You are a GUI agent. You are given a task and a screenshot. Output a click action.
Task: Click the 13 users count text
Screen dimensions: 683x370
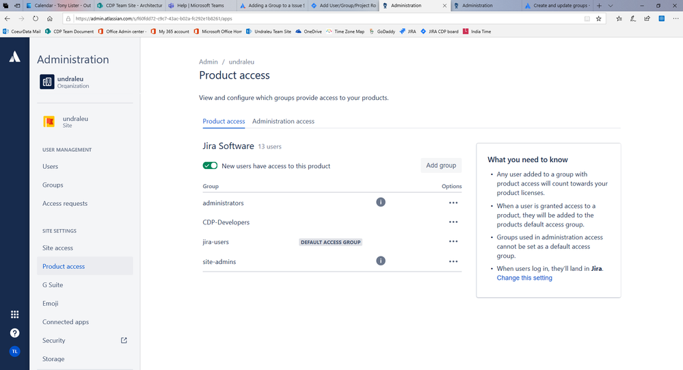[269, 147]
